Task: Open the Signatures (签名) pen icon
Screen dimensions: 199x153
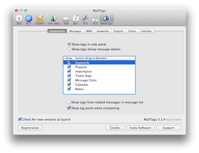Action: (x=86, y=20)
